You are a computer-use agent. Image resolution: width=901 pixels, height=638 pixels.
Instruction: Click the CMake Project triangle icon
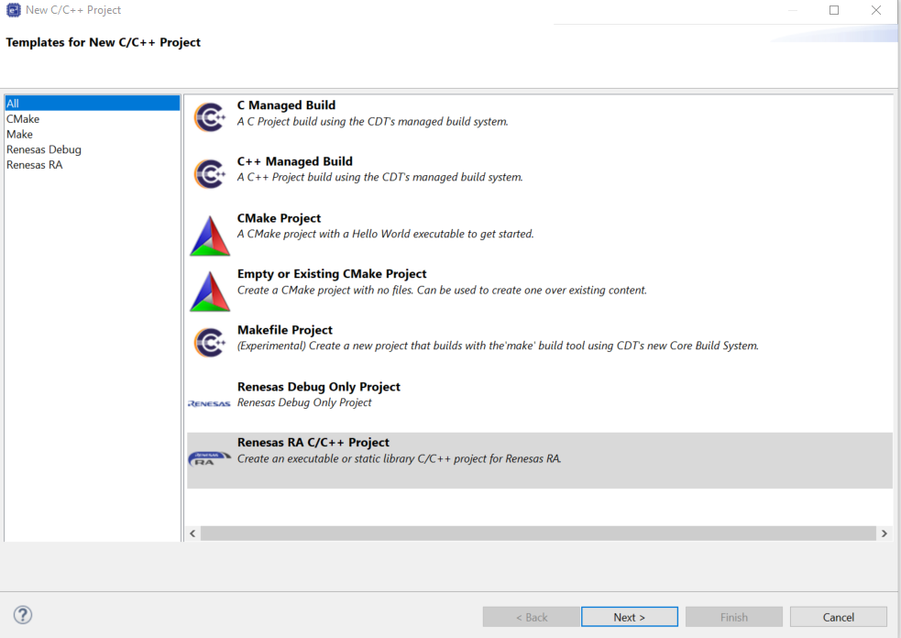[x=210, y=236]
